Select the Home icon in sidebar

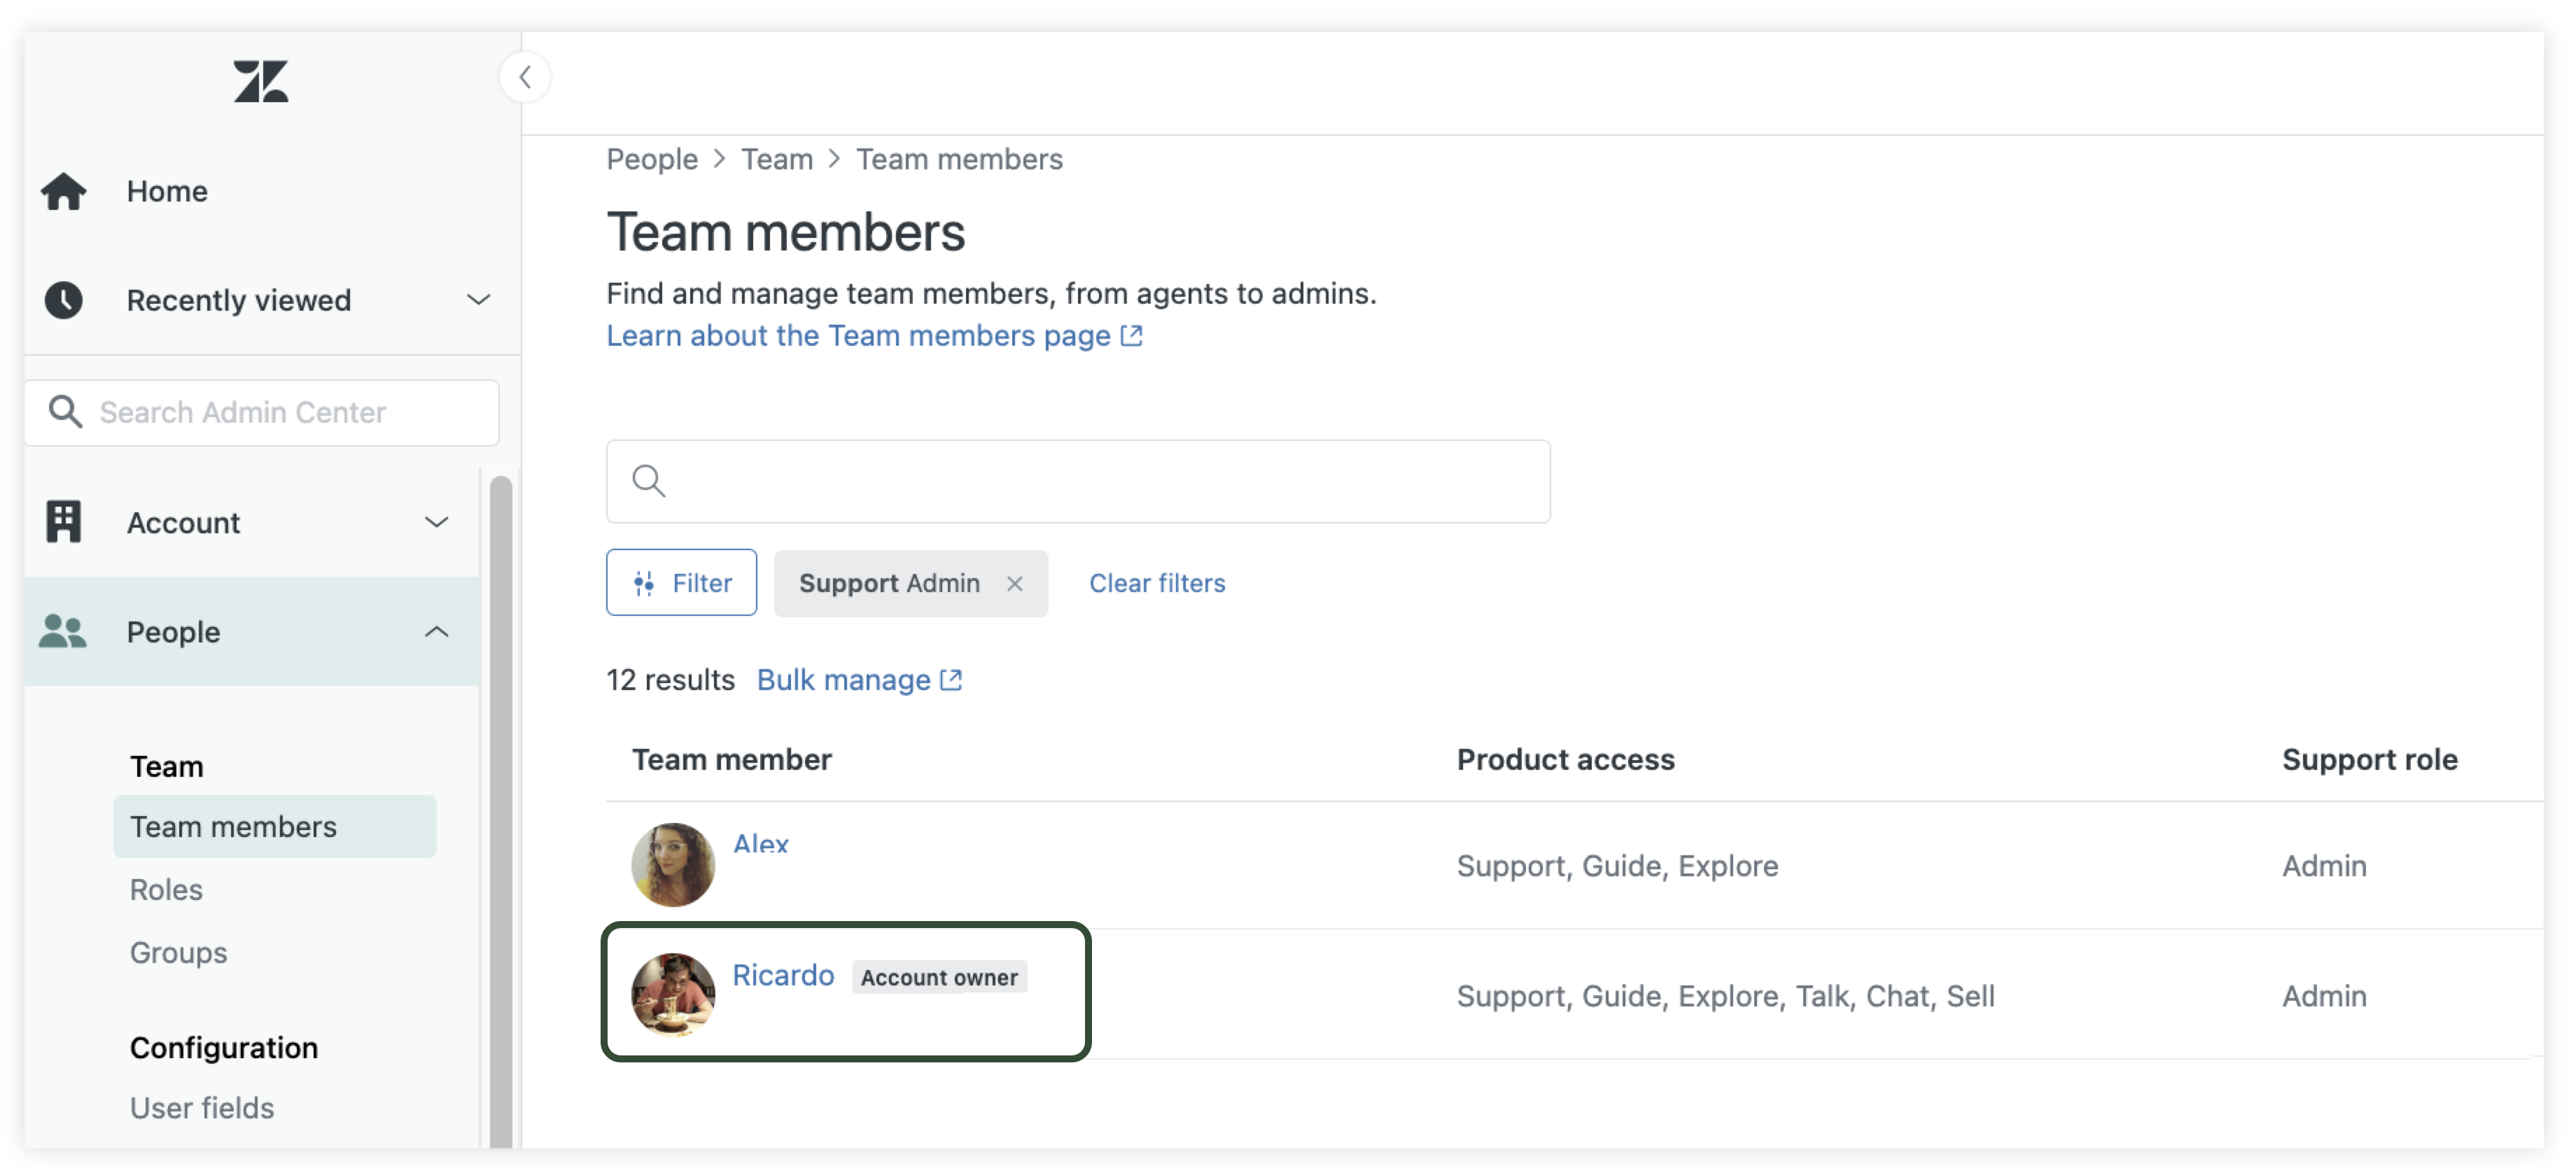[64, 191]
